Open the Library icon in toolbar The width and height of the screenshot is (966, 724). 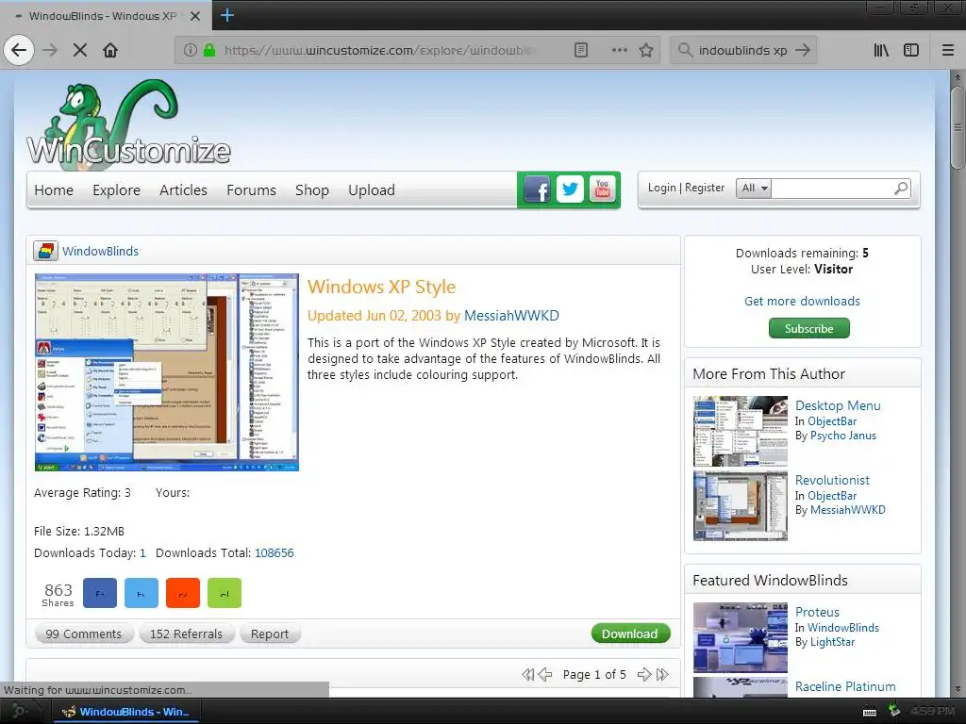pyautogui.click(x=881, y=50)
